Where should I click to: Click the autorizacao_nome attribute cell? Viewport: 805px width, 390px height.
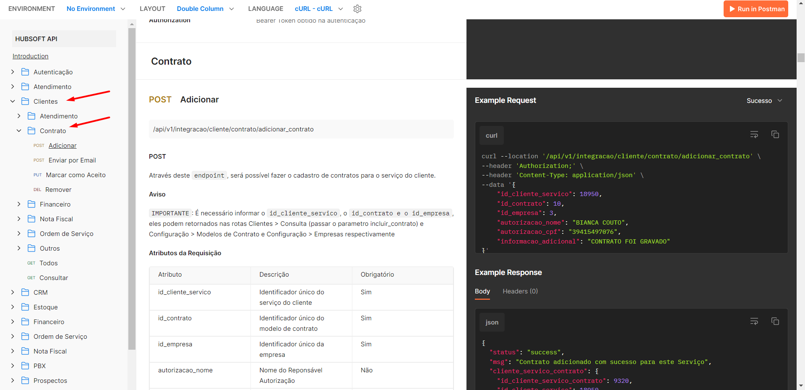200,375
